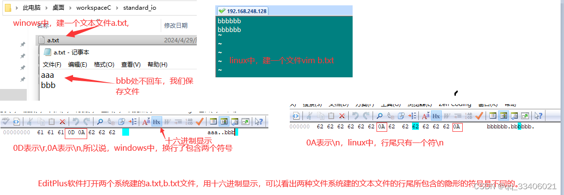Toggle line number icon in b.txt EditPlus toolbar

coord(469,116)
